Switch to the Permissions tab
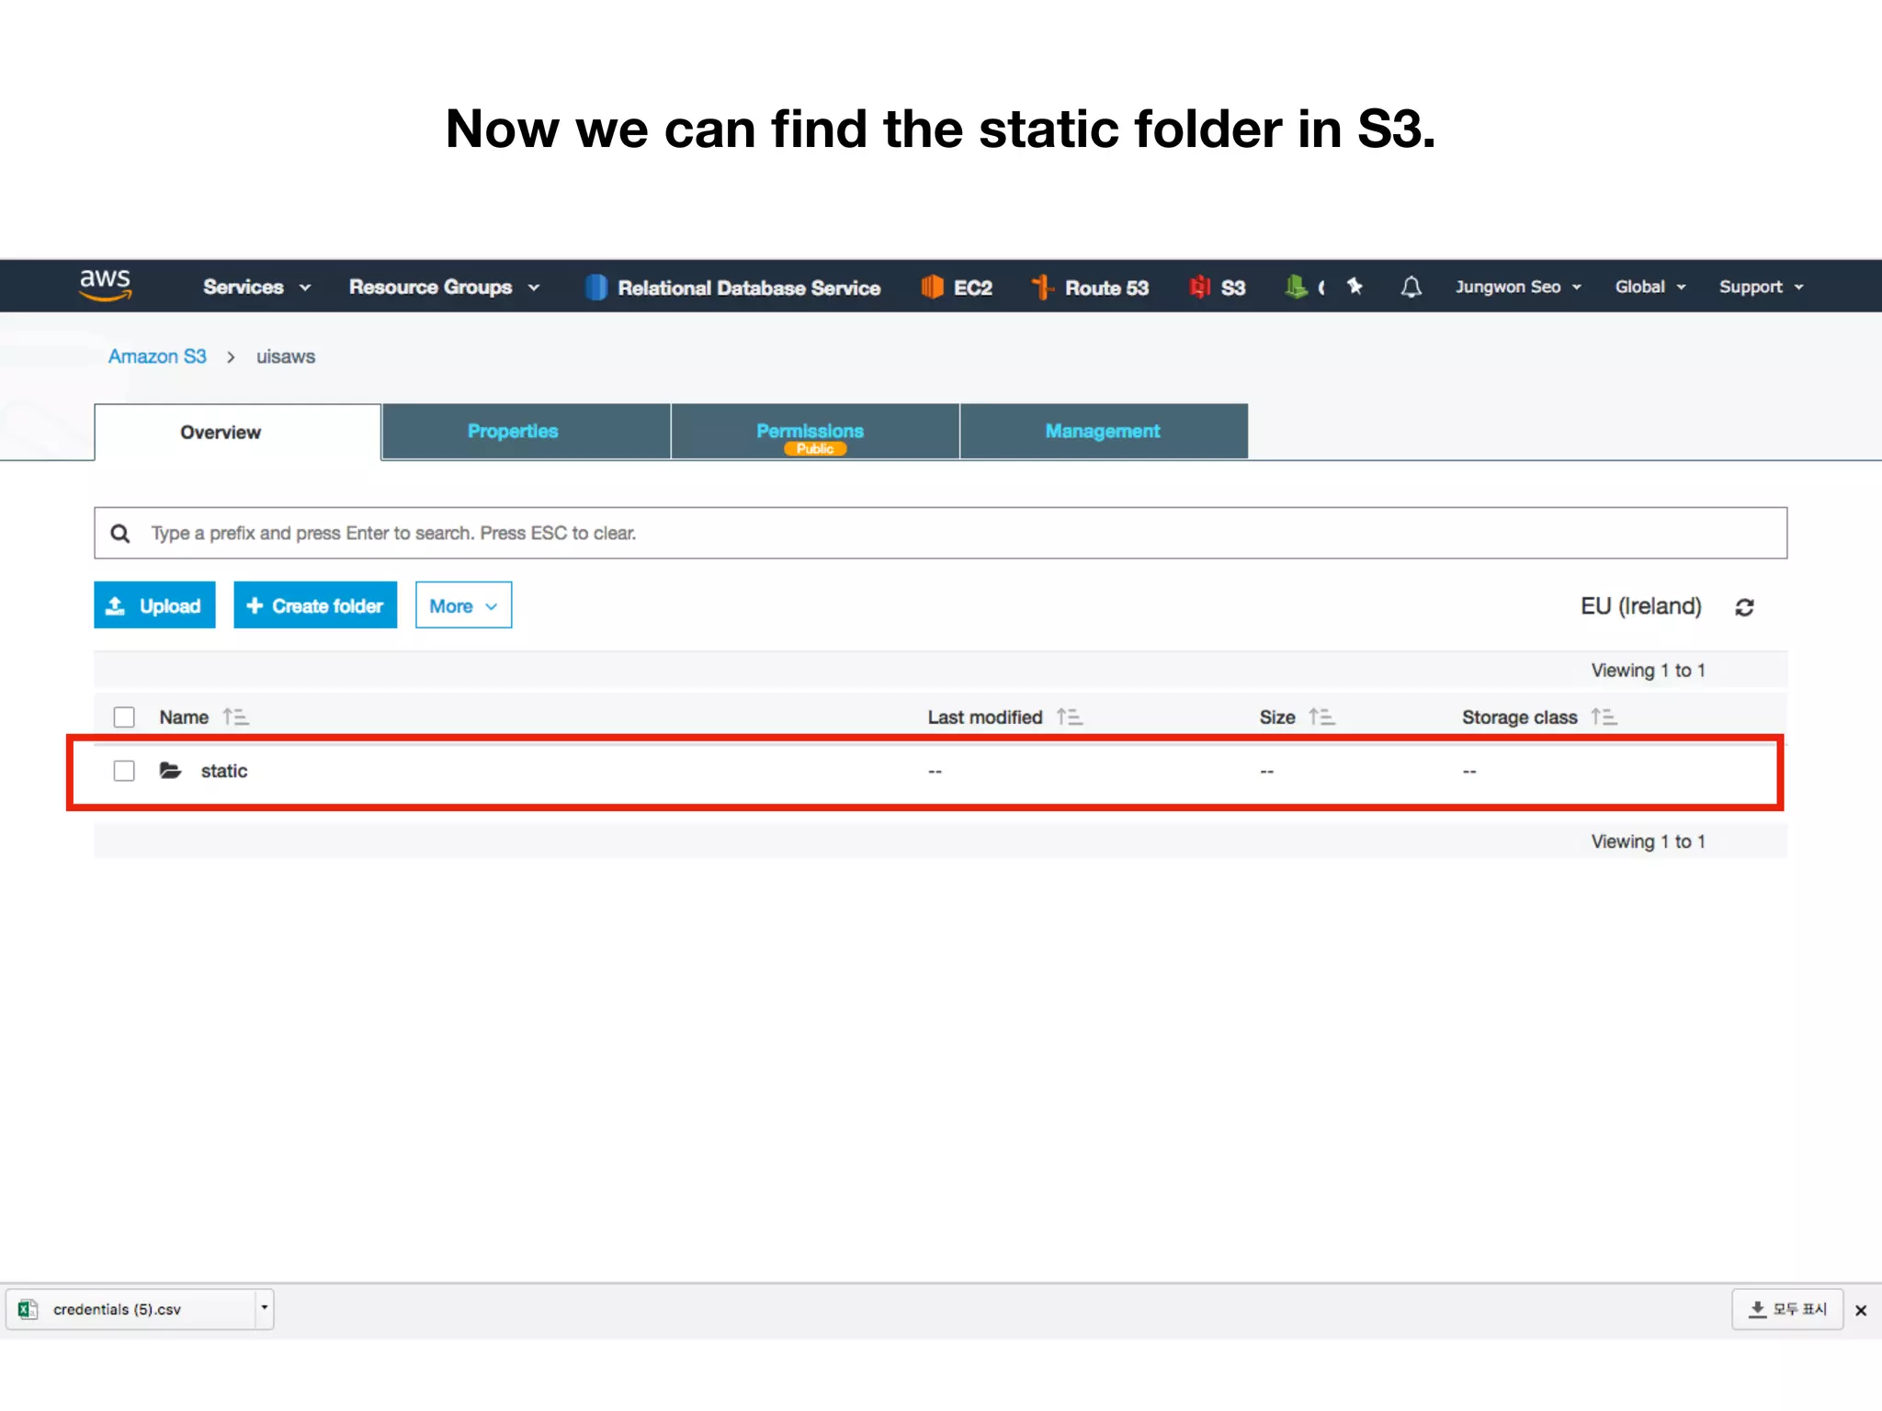The width and height of the screenshot is (1882, 1411). click(815, 431)
